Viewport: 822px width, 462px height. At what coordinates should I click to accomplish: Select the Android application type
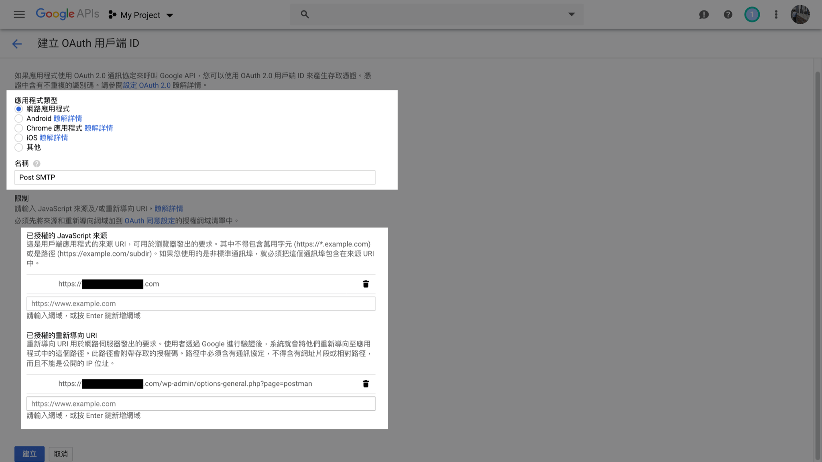point(18,119)
